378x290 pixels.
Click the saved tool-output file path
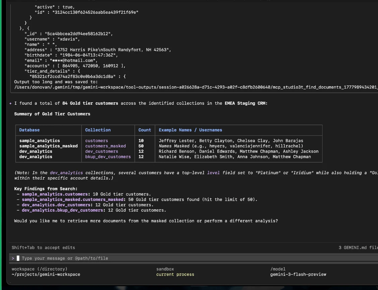(196, 87)
